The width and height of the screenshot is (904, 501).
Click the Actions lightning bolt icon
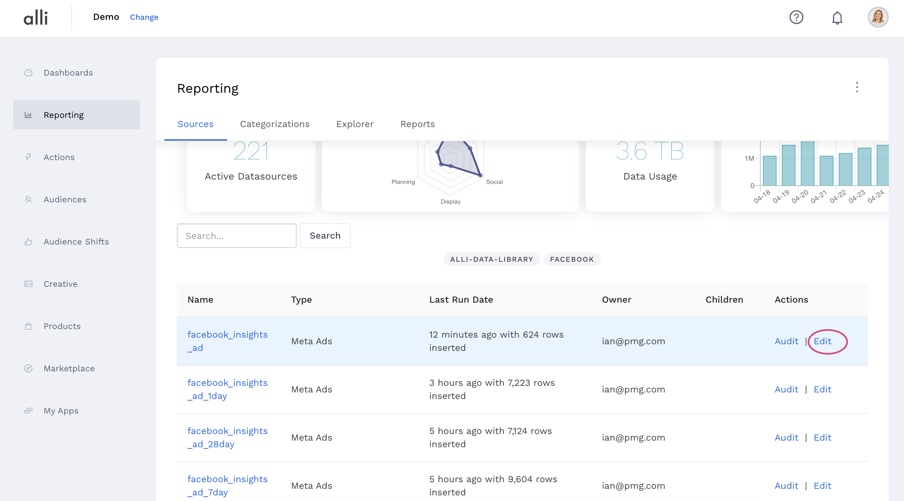[x=28, y=157]
